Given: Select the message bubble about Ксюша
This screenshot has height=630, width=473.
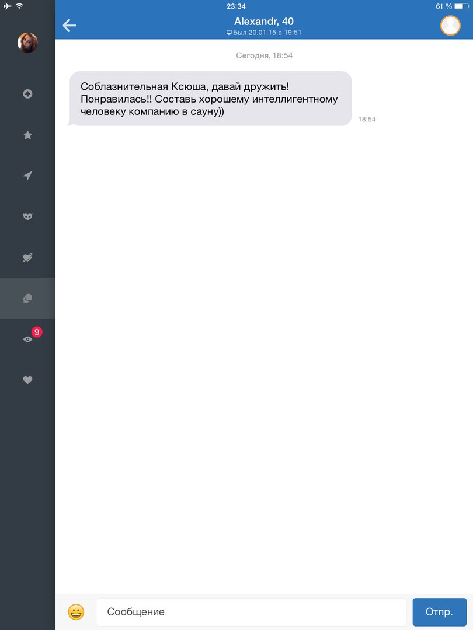Looking at the screenshot, I should coord(209,99).
